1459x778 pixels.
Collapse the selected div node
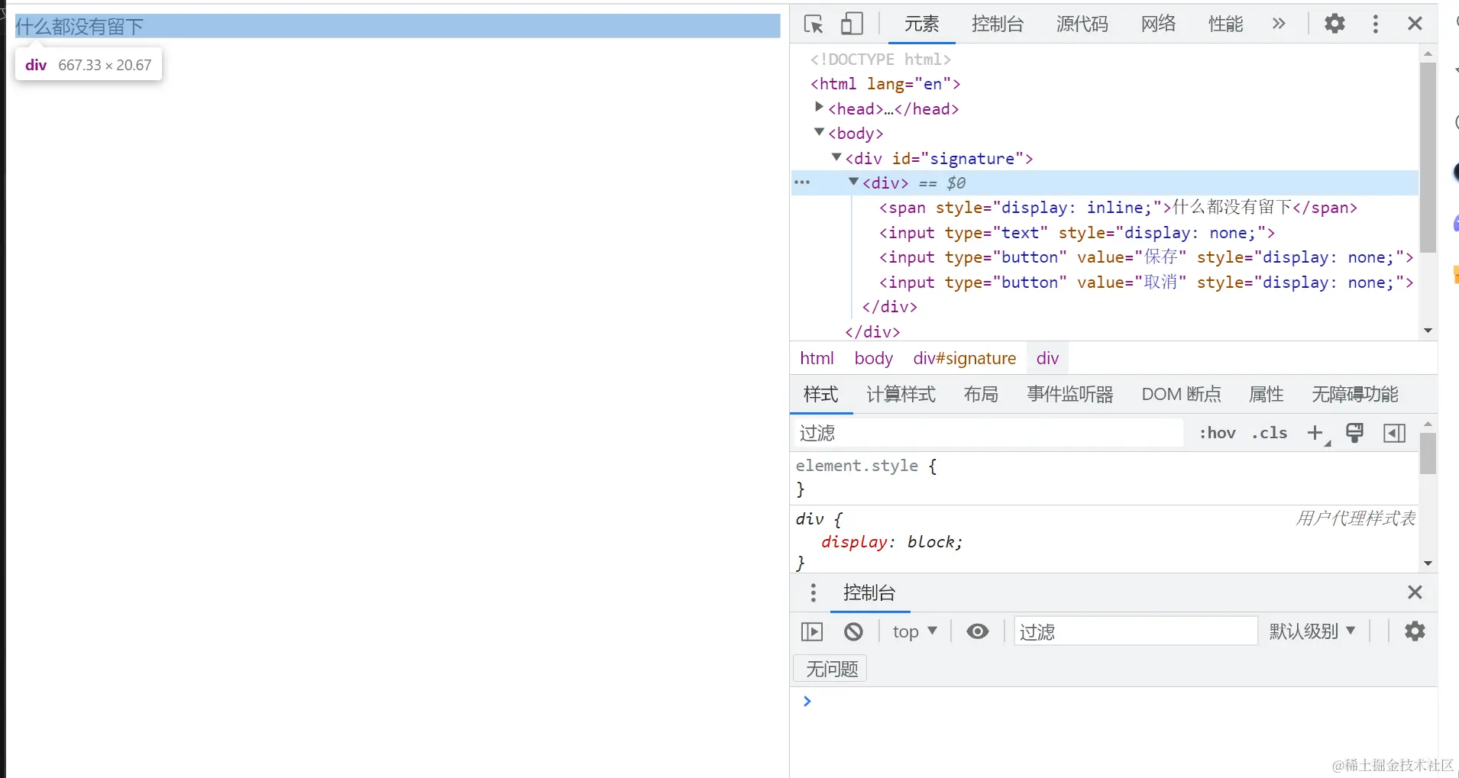(x=854, y=182)
